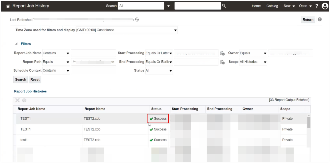This screenshot has height=163, width=330.
Task: Click the delete X icon above the table
Action: [17, 100]
